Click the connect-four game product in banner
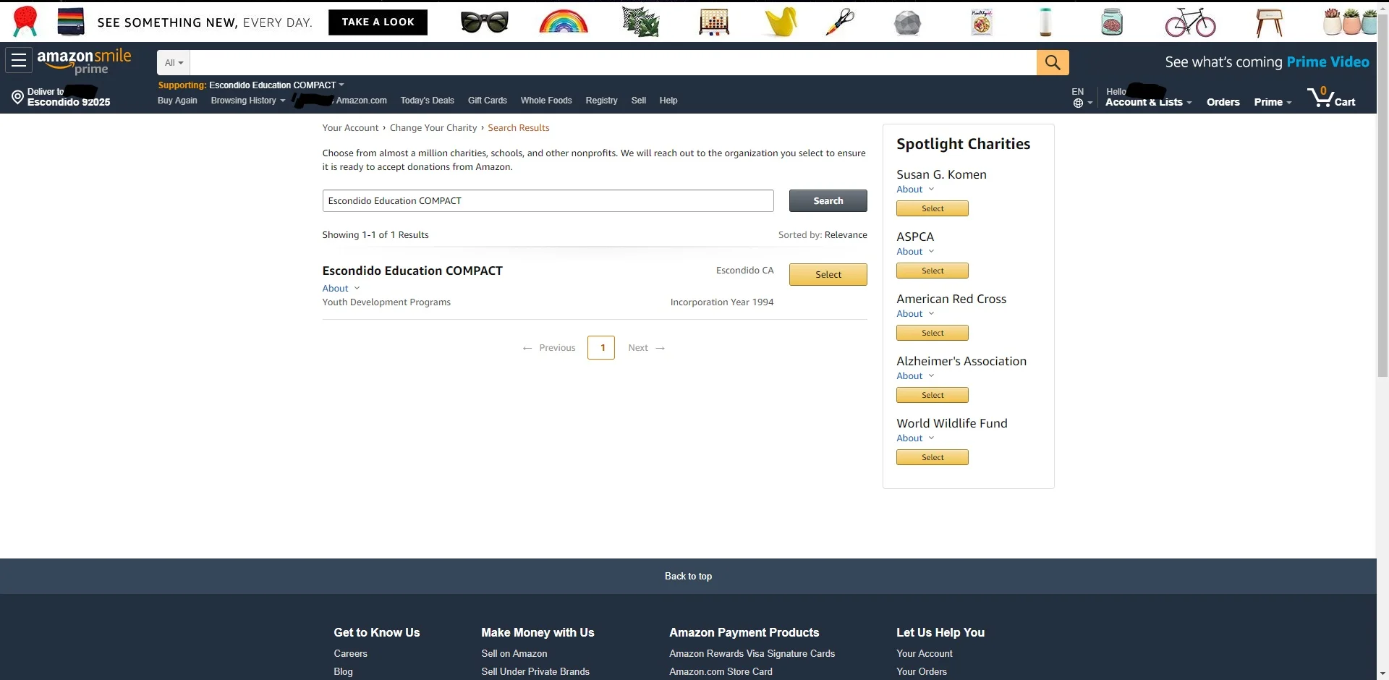 (x=714, y=22)
